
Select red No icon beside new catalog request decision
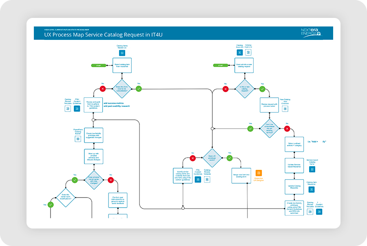226,89
